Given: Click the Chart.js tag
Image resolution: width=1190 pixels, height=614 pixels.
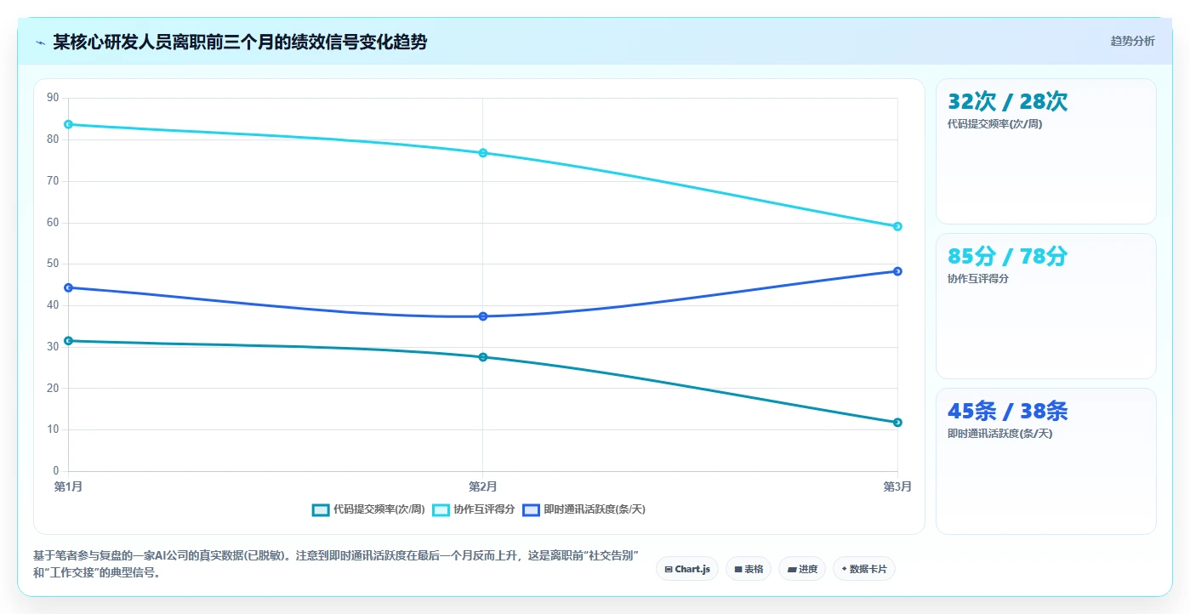Looking at the screenshot, I should click(x=687, y=569).
